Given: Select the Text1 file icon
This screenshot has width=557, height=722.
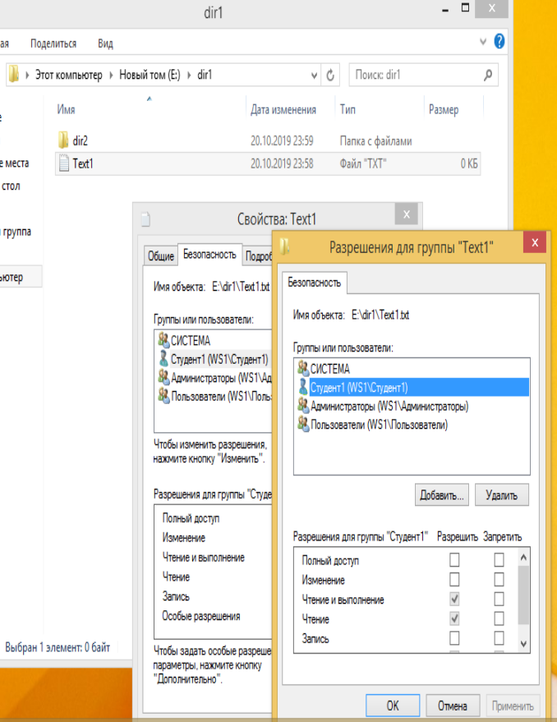Looking at the screenshot, I should pyautogui.click(x=64, y=163).
